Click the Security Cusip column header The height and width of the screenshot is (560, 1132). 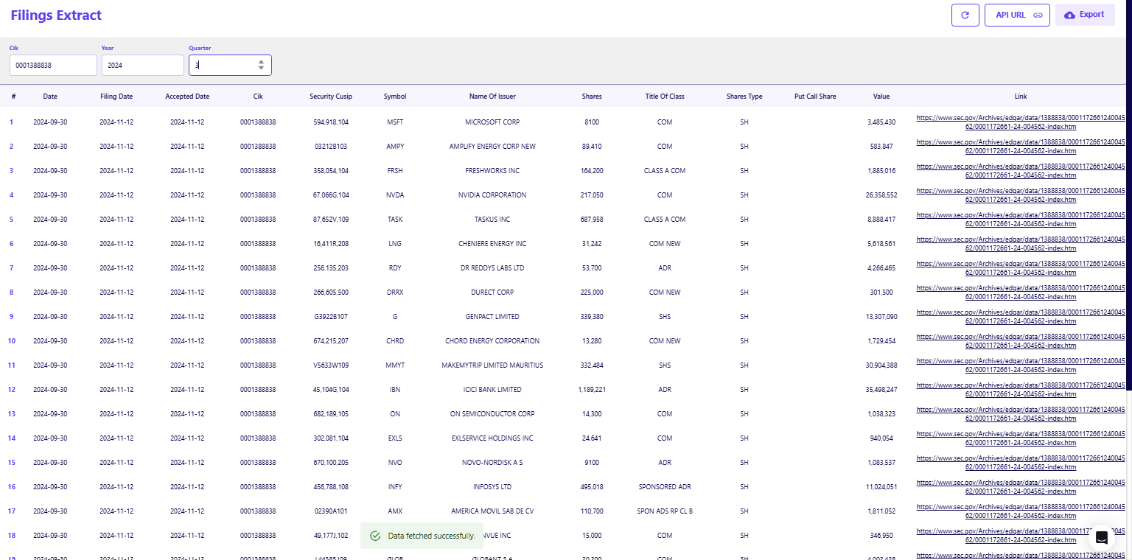tap(331, 97)
